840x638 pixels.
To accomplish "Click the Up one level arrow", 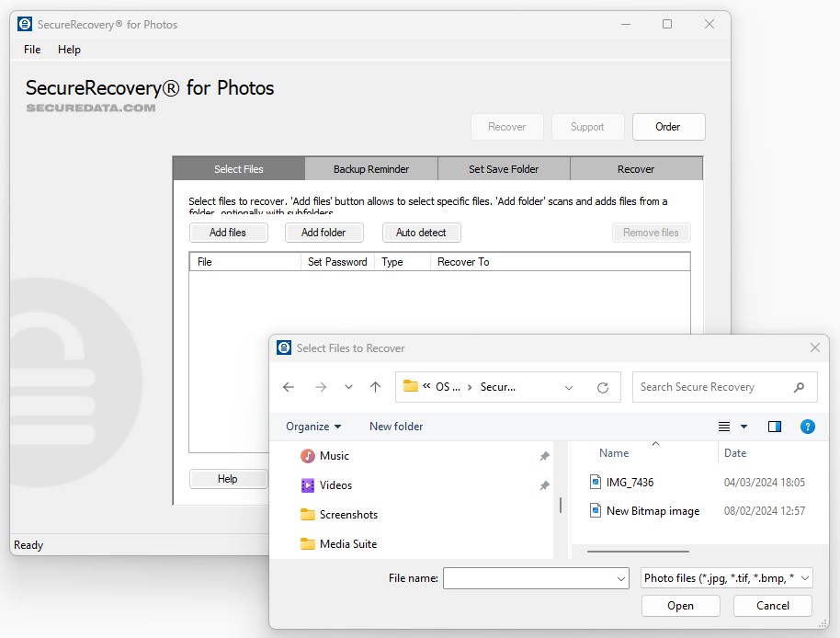I will coord(375,387).
